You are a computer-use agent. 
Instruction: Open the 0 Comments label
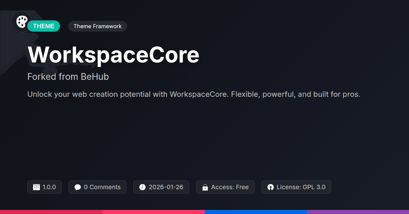point(102,187)
